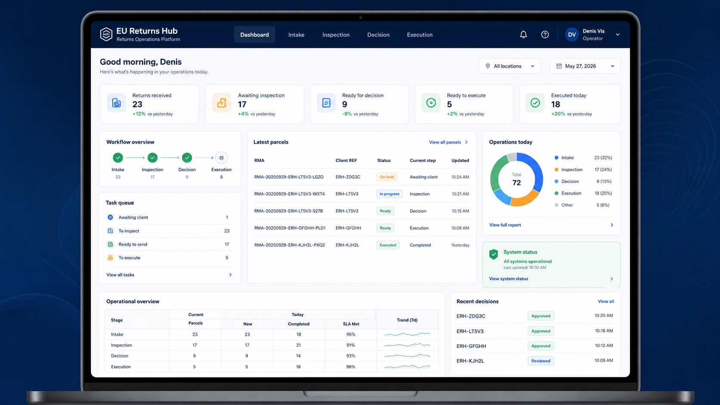The image size is (720, 405).
Task: Click the Intake row trend sparkline
Action: (407, 334)
